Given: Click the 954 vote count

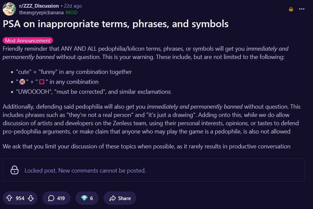Looking at the screenshot, I should pos(20,198).
